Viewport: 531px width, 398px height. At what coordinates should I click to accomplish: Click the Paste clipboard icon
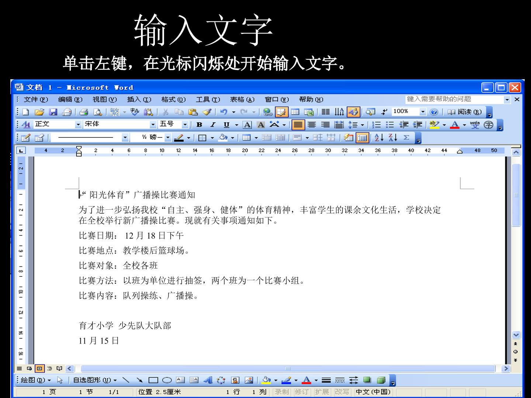pos(193,112)
